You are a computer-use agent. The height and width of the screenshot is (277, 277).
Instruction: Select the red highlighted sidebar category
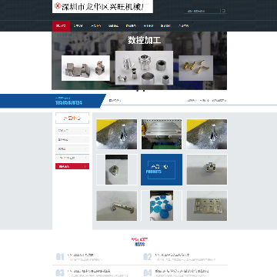[x=72, y=166]
